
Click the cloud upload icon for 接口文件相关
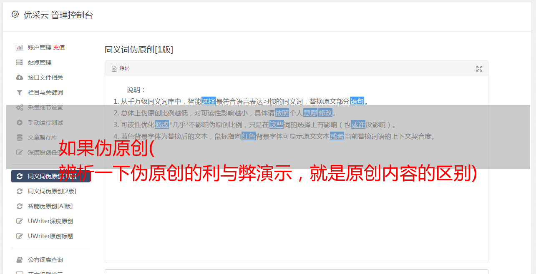coord(19,77)
